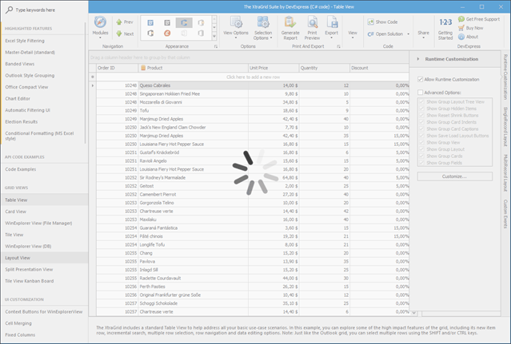Screen dimensions: 511x344
Task: Sort by the Quantity column header
Action: (324, 68)
